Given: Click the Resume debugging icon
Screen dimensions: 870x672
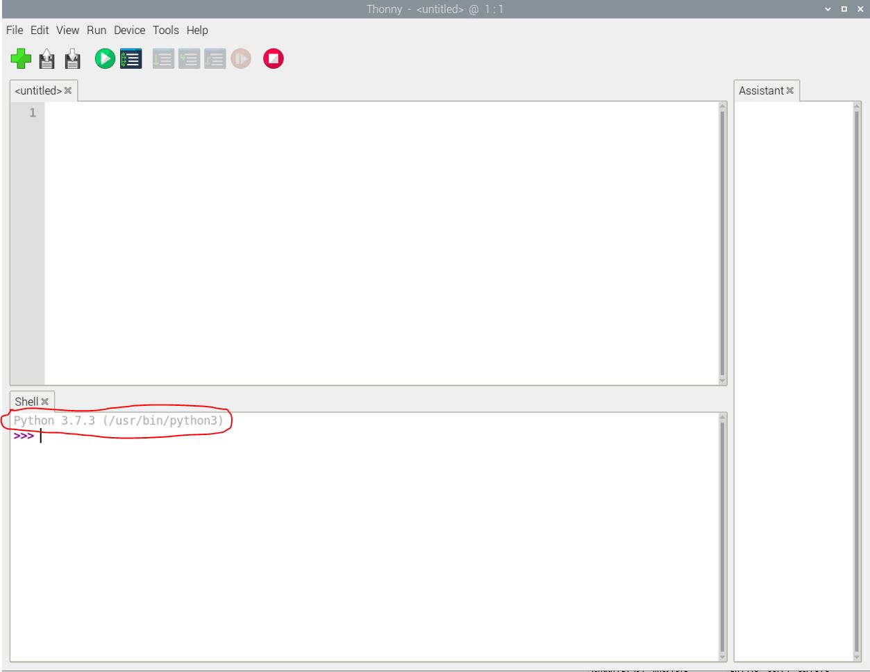Looking at the screenshot, I should point(240,59).
